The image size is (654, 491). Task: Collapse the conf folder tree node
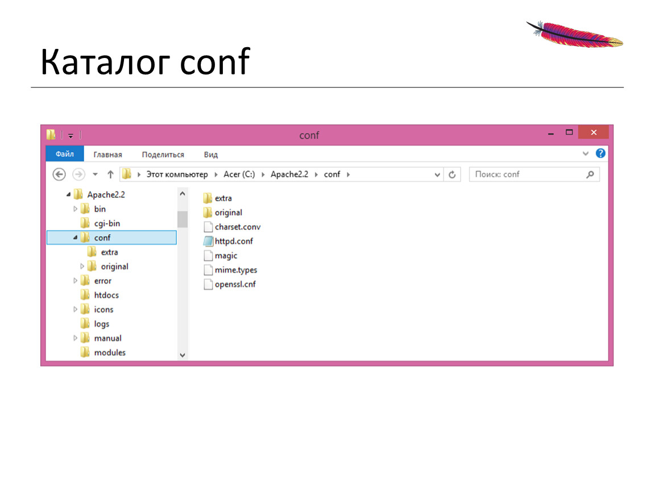point(76,238)
